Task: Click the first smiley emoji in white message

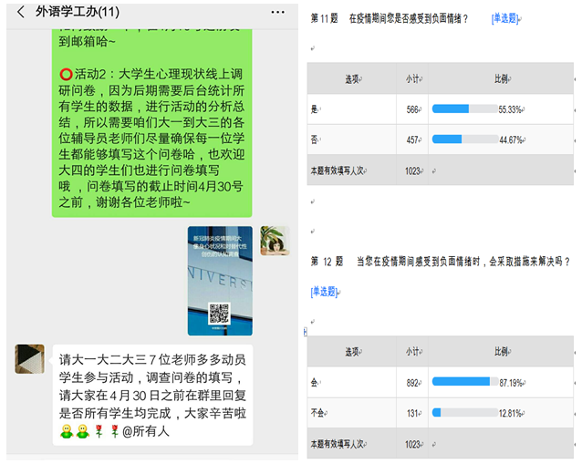Action: 67,430
